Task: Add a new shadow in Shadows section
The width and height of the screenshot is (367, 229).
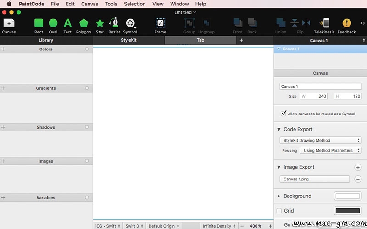Action: (x=3, y=127)
